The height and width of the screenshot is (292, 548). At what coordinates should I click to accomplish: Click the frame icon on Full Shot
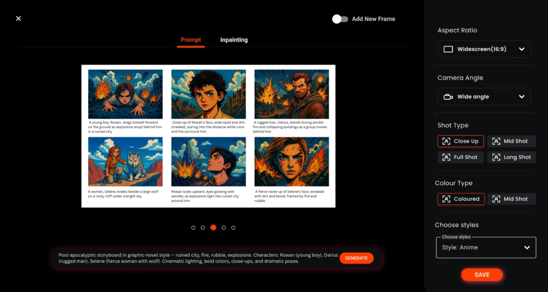446,157
